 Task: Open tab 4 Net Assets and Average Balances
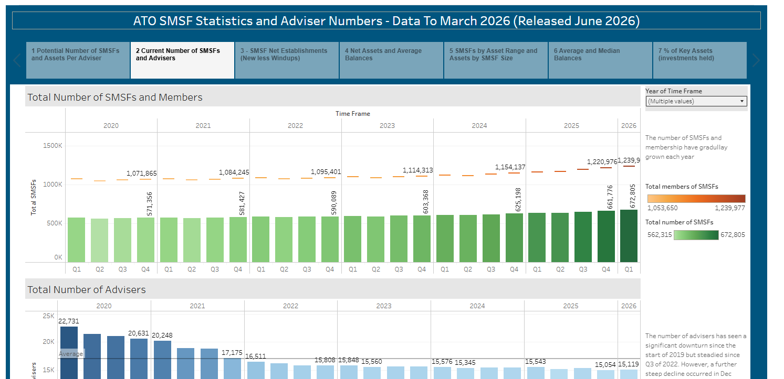pos(391,60)
